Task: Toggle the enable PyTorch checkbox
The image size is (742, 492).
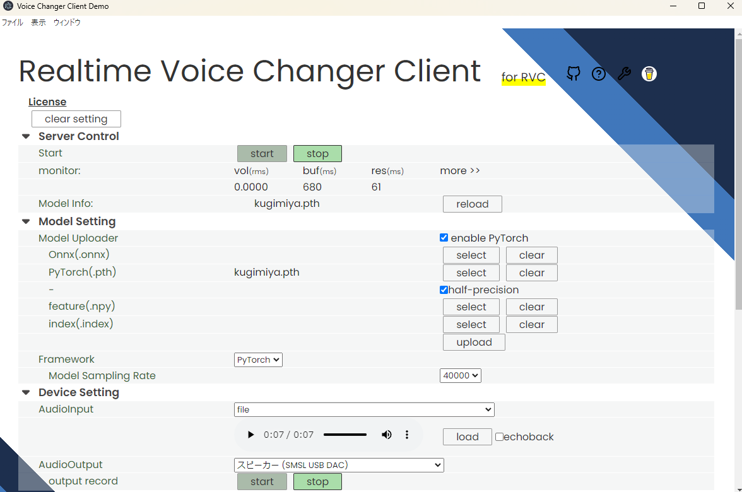Action: pyautogui.click(x=444, y=237)
